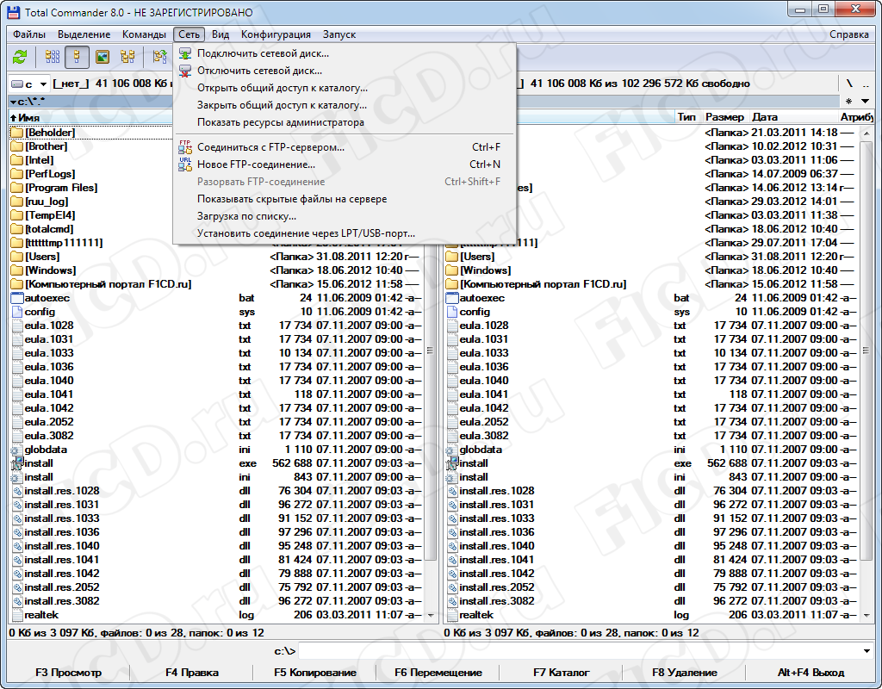
Task: Toggle the full details view toolbar button
Action: click(x=77, y=57)
